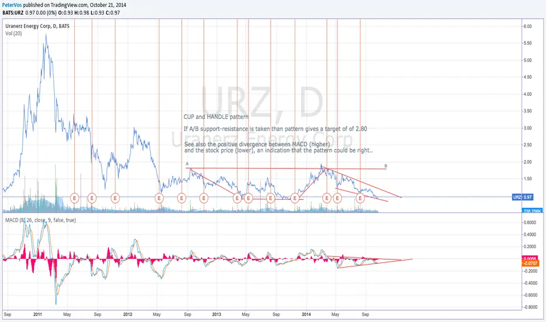Click the blue URZ 0.97 price label
The height and width of the screenshot is (322, 546).
click(x=523, y=197)
